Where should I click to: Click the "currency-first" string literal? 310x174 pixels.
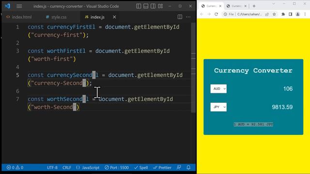[57, 35]
